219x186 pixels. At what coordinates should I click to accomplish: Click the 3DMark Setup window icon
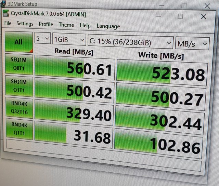point(3,4)
